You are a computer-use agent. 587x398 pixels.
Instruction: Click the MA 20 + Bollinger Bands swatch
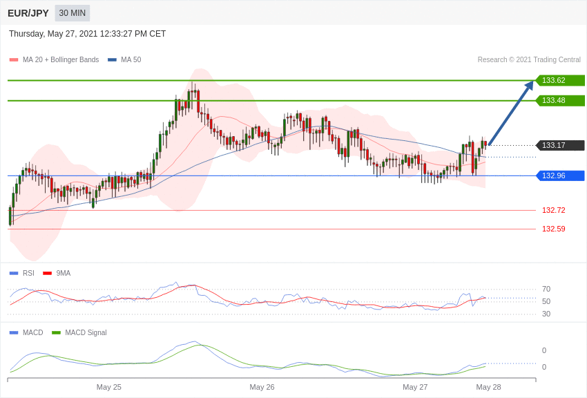coord(14,60)
